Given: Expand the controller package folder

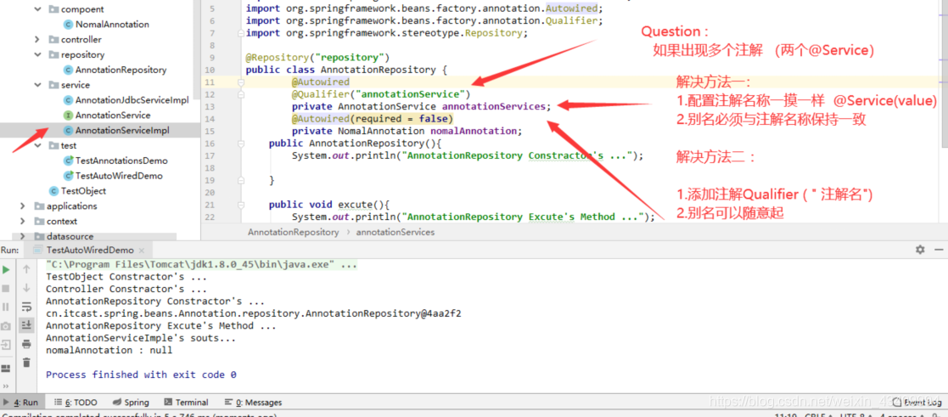Looking at the screenshot, I should tap(38, 39).
